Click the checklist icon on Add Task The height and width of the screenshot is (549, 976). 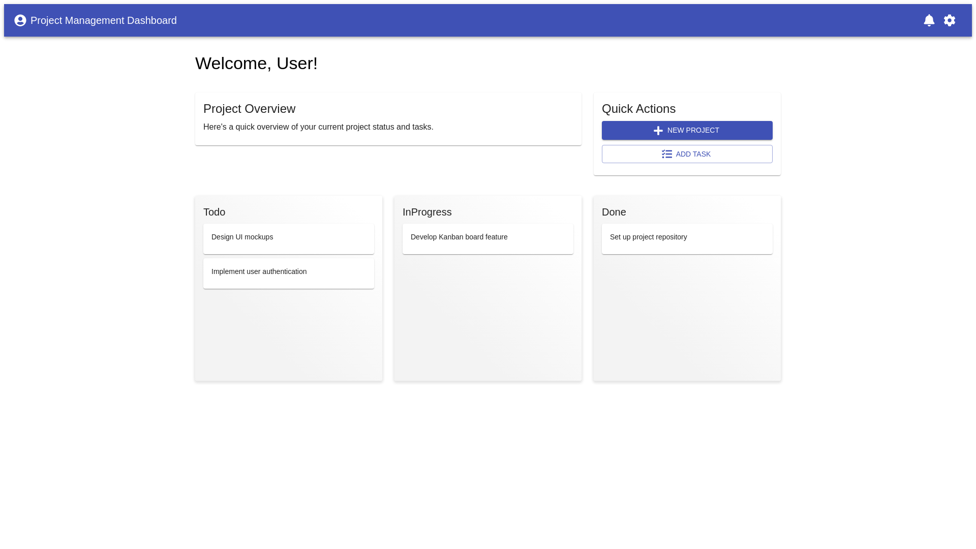[666, 154]
